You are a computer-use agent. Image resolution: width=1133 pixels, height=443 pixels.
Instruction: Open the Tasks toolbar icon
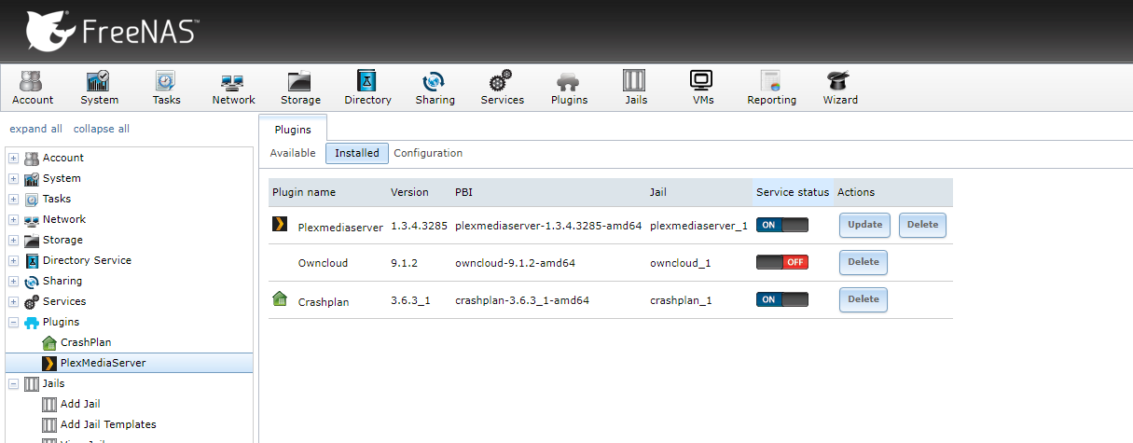pyautogui.click(x=166, y=89)
